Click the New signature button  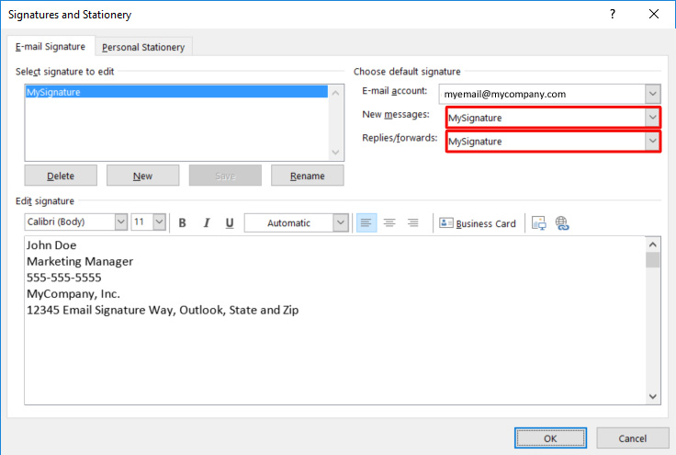click(142, 176)
